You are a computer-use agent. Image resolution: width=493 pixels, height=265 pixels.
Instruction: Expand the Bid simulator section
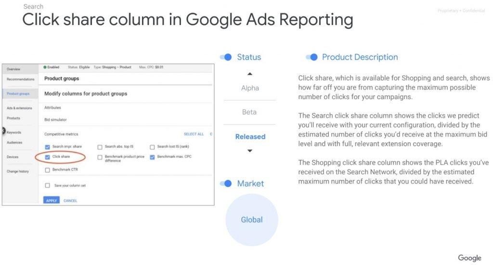point(55,120)
